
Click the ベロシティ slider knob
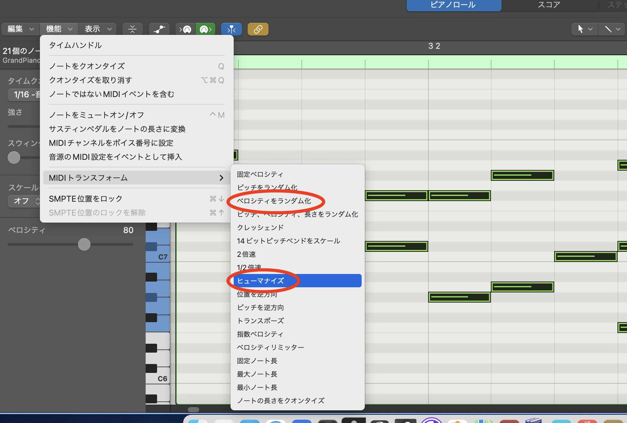tap(84, 244)
